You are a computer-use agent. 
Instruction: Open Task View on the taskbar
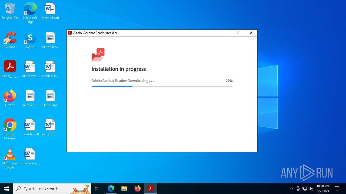tap(97, 189)
